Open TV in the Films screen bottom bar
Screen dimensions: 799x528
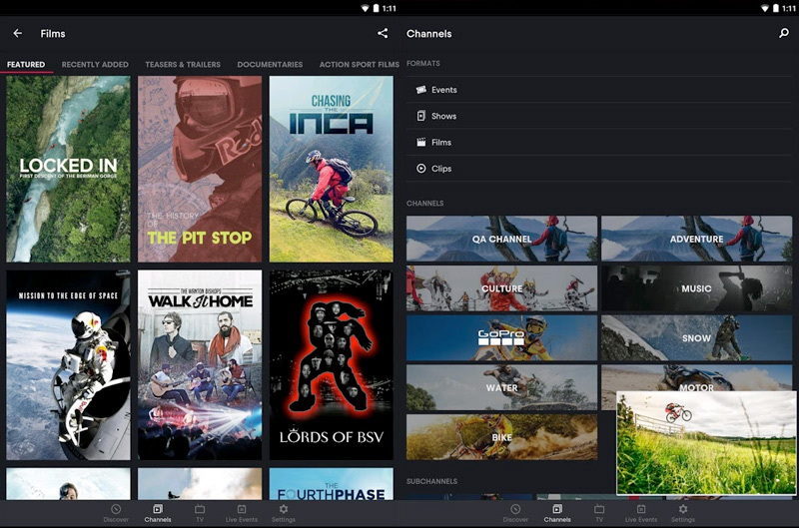point(200,513)
